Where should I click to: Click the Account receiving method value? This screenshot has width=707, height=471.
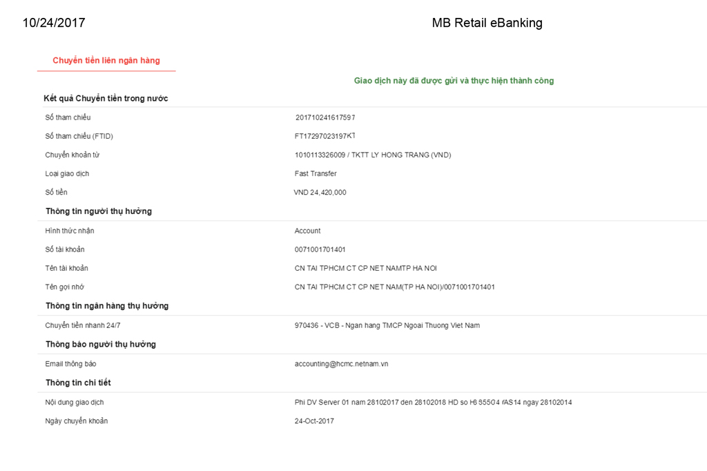click(307, 231)
